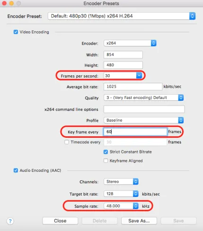
Task: Open the Sample rate dropdown
Action: (121, 206)
